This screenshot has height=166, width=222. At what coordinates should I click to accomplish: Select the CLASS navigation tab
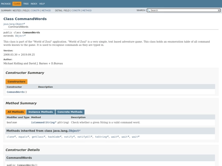[17, 4]
